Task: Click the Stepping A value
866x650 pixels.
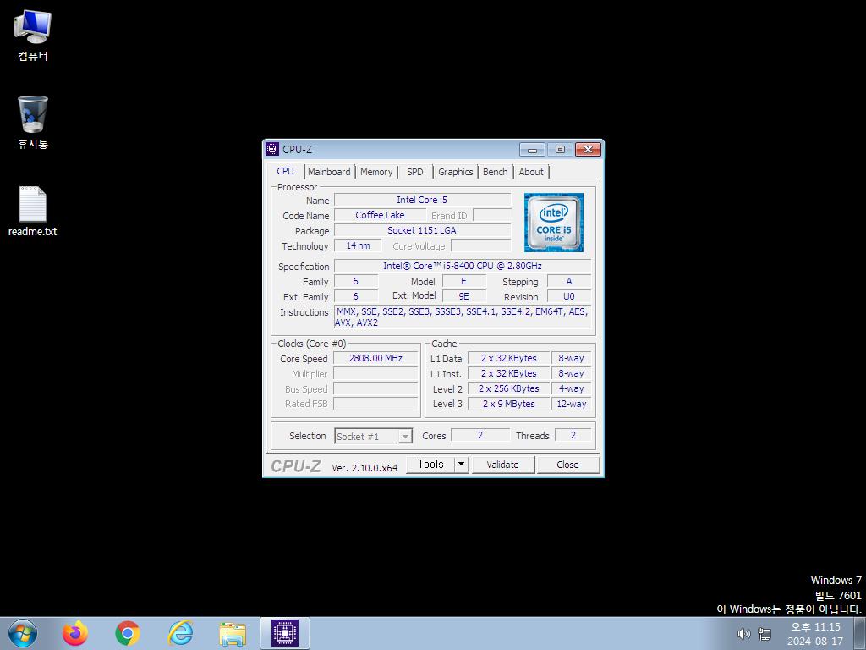Action: (x=569, y=281)
